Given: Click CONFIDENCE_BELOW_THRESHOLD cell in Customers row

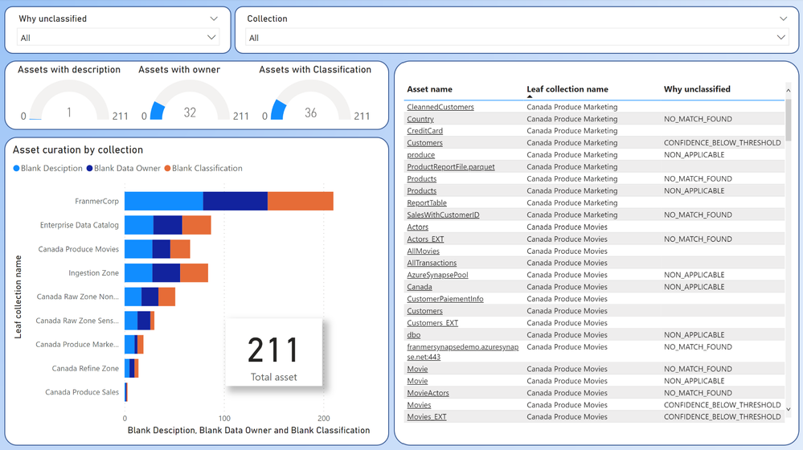Looking at the screenshot, I should [722, 143].
